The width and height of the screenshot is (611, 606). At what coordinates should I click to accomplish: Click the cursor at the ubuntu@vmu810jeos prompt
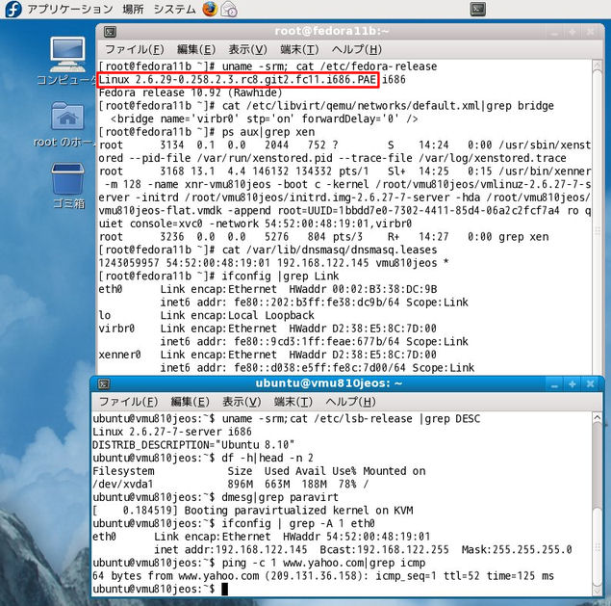point(224,590)
